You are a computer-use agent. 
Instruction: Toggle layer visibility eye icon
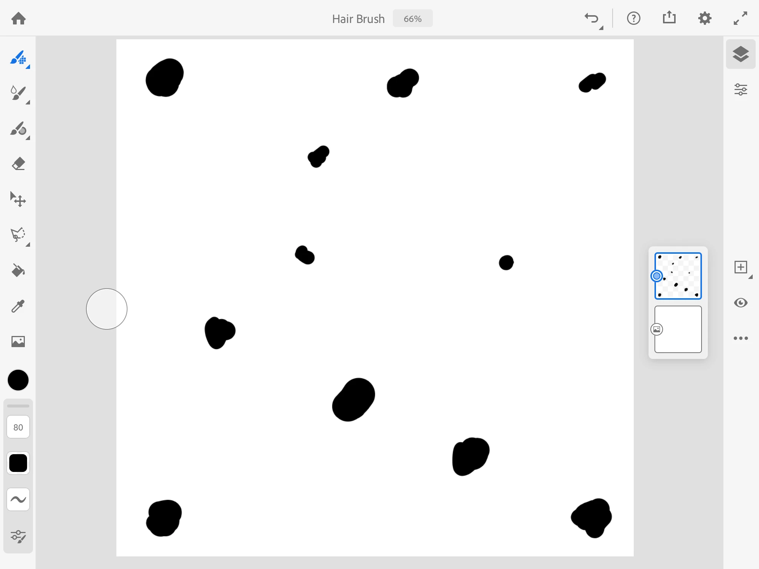click(x=740, y=303)
